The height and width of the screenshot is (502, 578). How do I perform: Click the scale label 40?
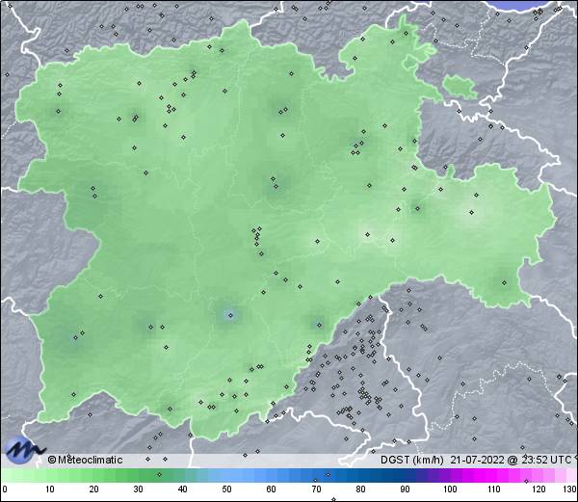(x=183, y=489)
